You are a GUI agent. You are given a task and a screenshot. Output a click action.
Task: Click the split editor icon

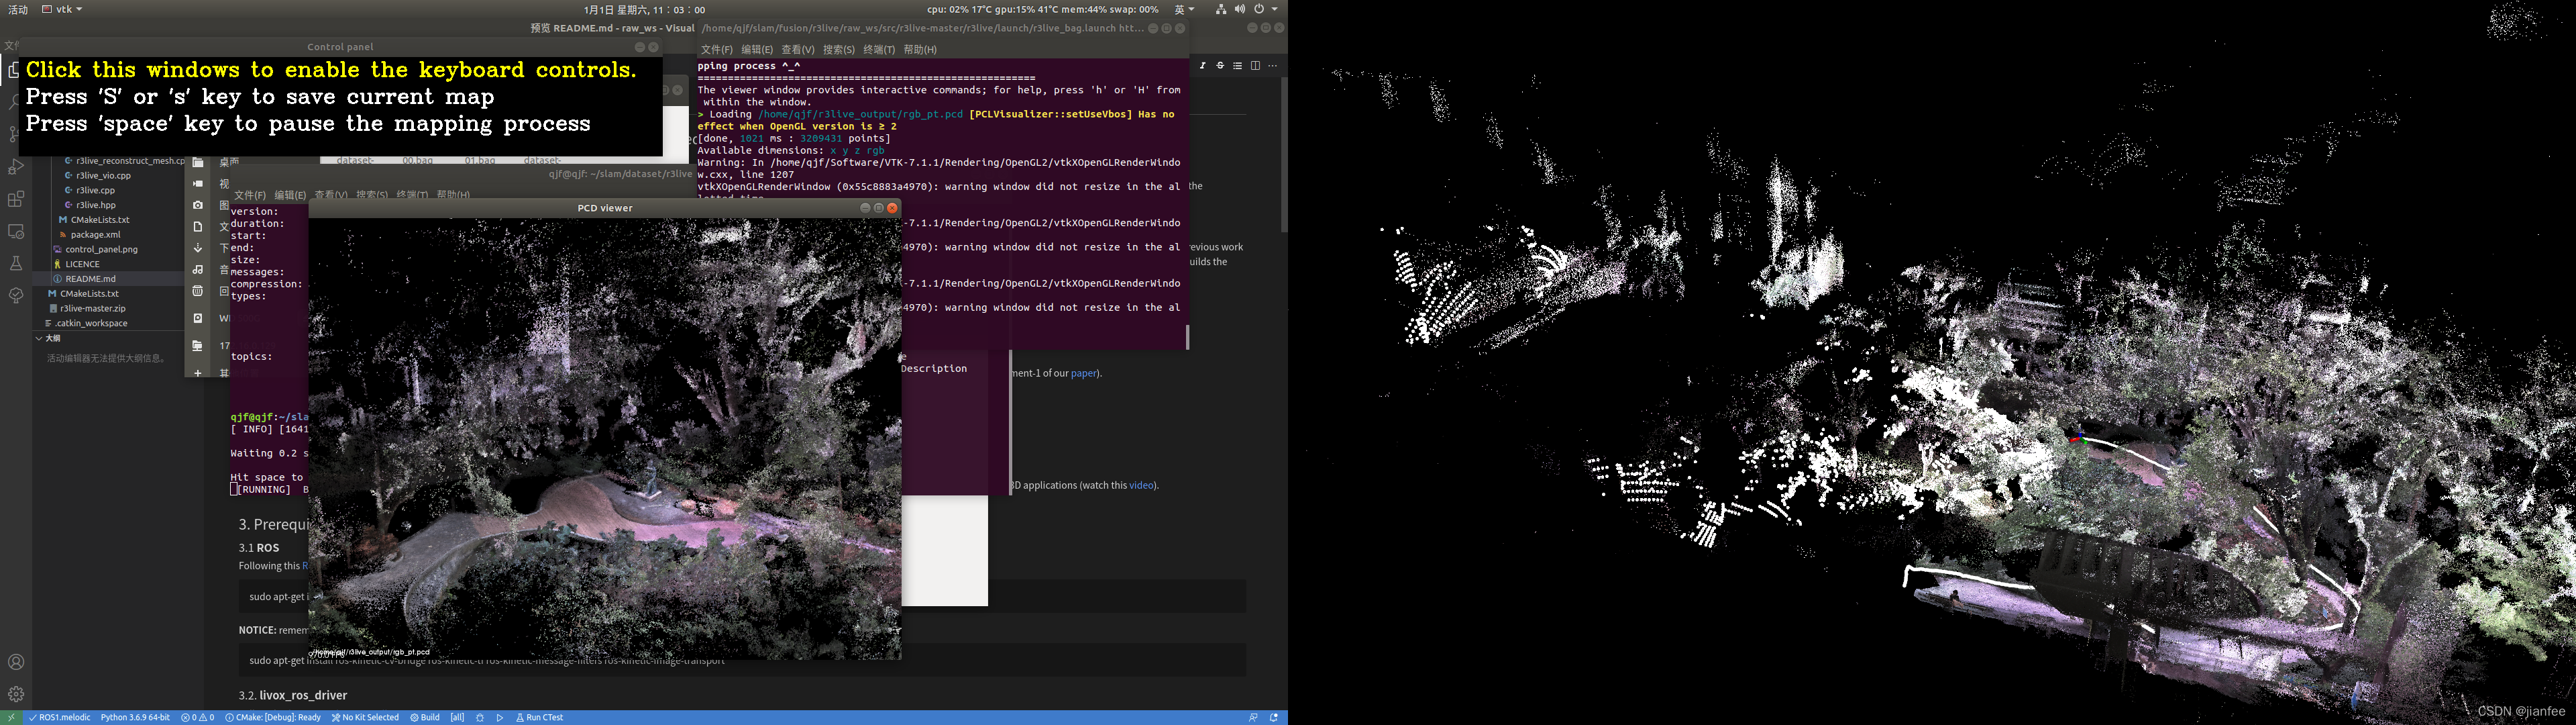tap(1255, 66)
